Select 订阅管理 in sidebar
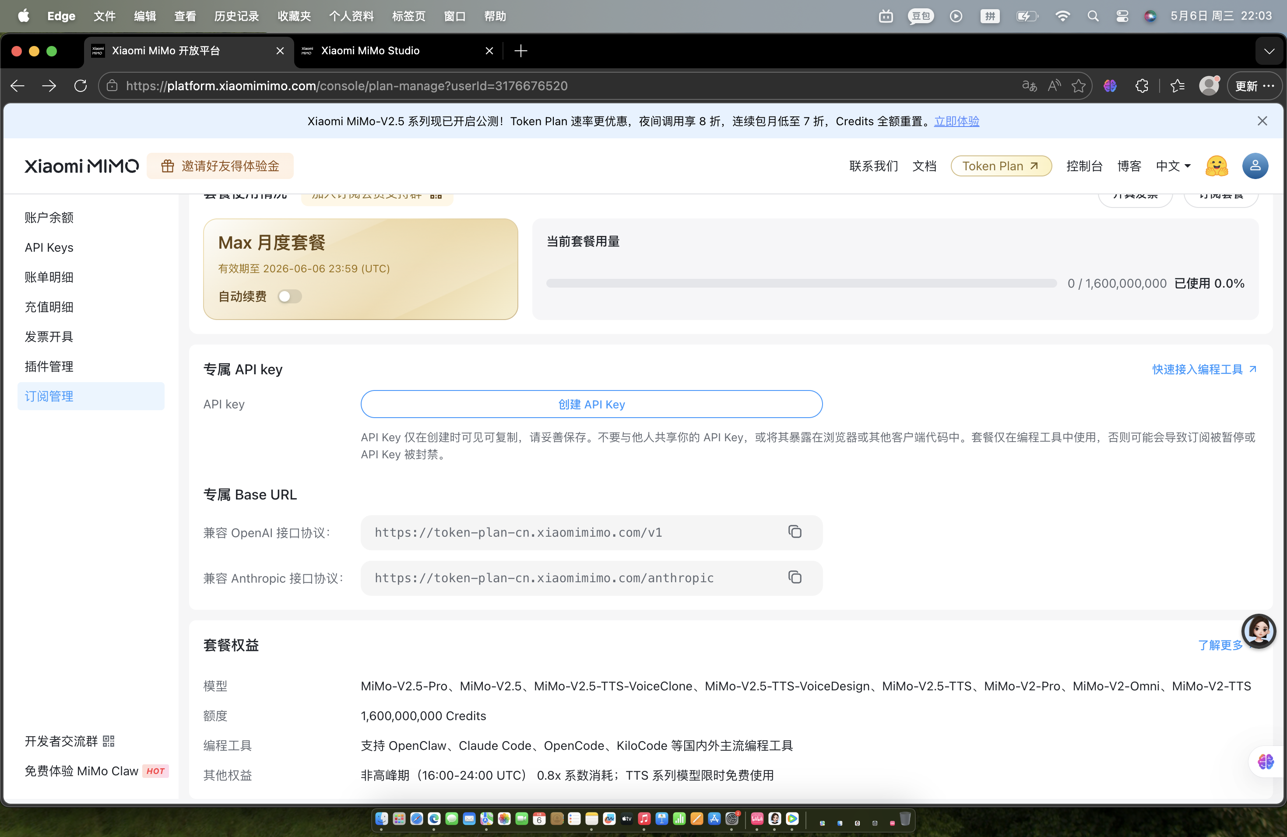This screenshot has width=1287, height=837. point(91,396)
